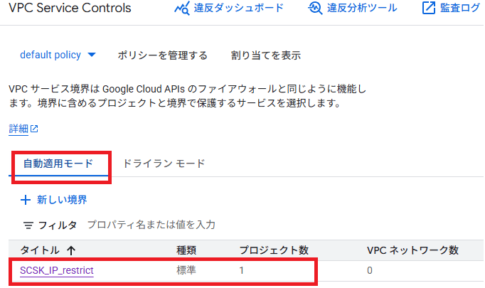Screen dimensions: 485x288
Task: Open the SCSK_IP_restrict perimeter link
Action: (57, 270)
